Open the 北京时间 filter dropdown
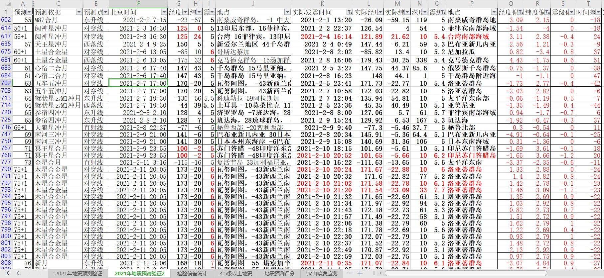This screenshot has width=604, height=278. tap(164, 12)
